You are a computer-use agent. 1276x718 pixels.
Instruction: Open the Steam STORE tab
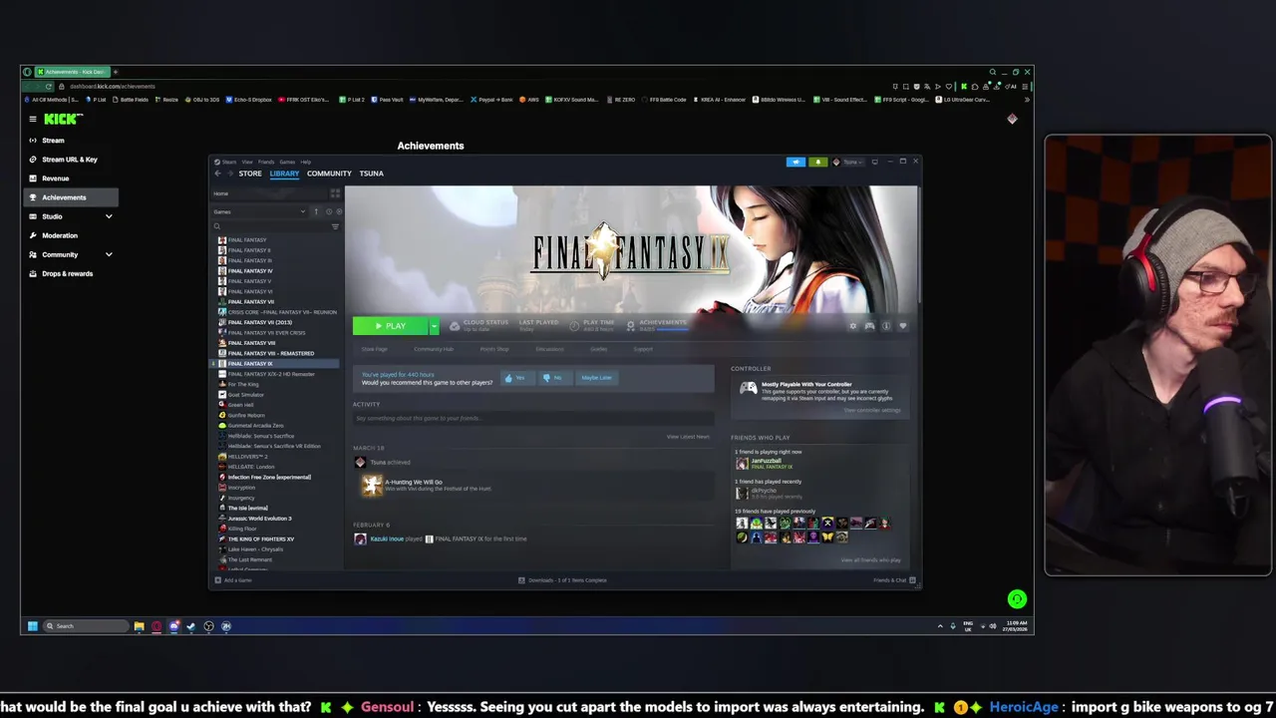(250, 174)
